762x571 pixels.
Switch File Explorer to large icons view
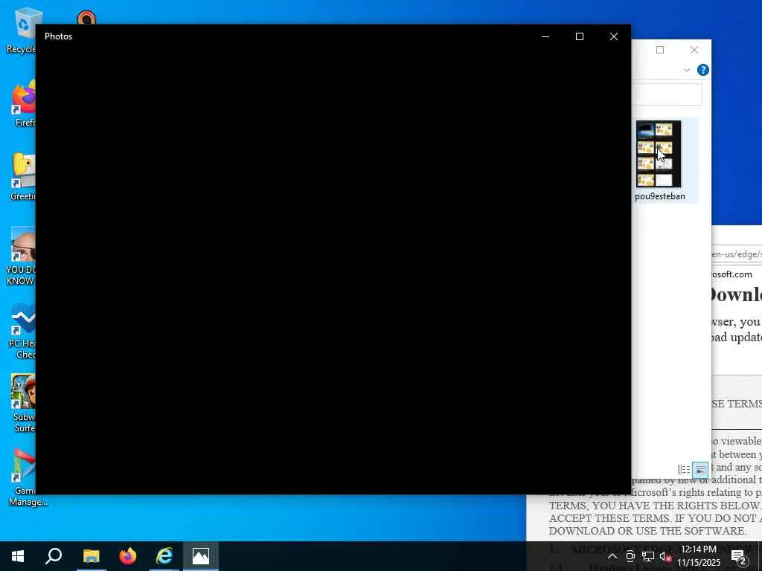[x=700, y=470]
